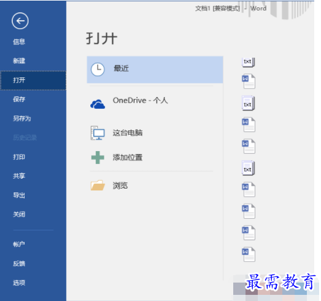Open the seventh recent file, a Word document
This screenshot has width=321, height=301.
[x=249, y=190]
